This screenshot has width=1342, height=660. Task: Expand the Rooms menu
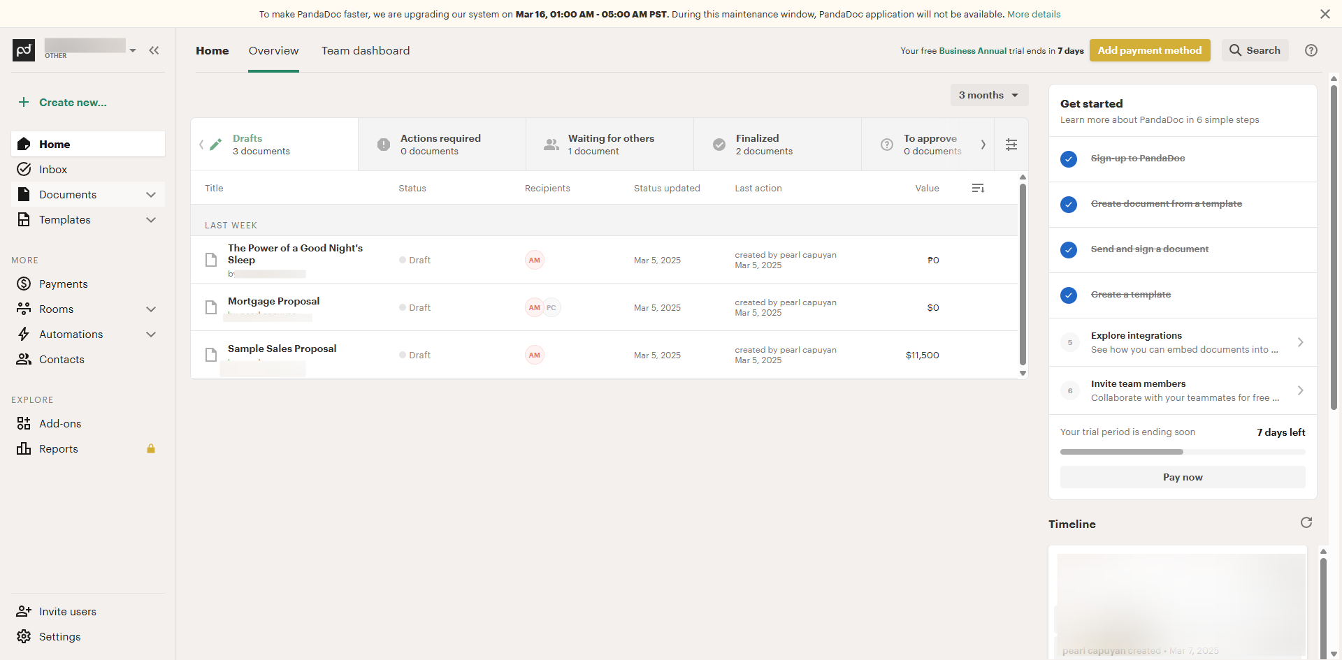click(x=151, y=309)
